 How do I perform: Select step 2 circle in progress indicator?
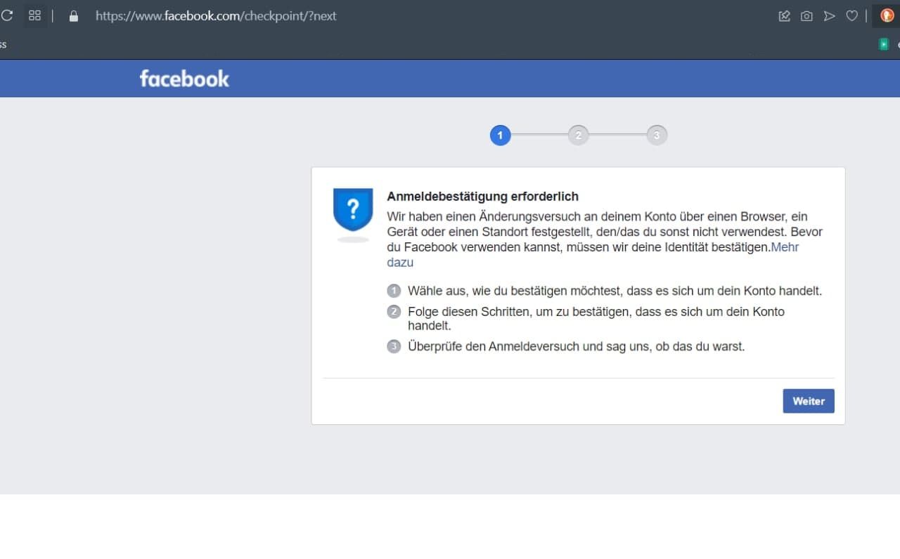(x=578, y=136)
